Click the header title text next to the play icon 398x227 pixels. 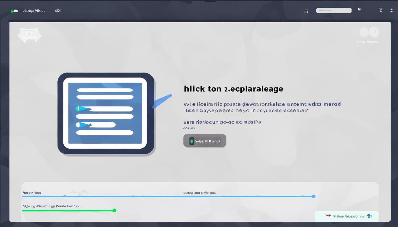point(34,11)
